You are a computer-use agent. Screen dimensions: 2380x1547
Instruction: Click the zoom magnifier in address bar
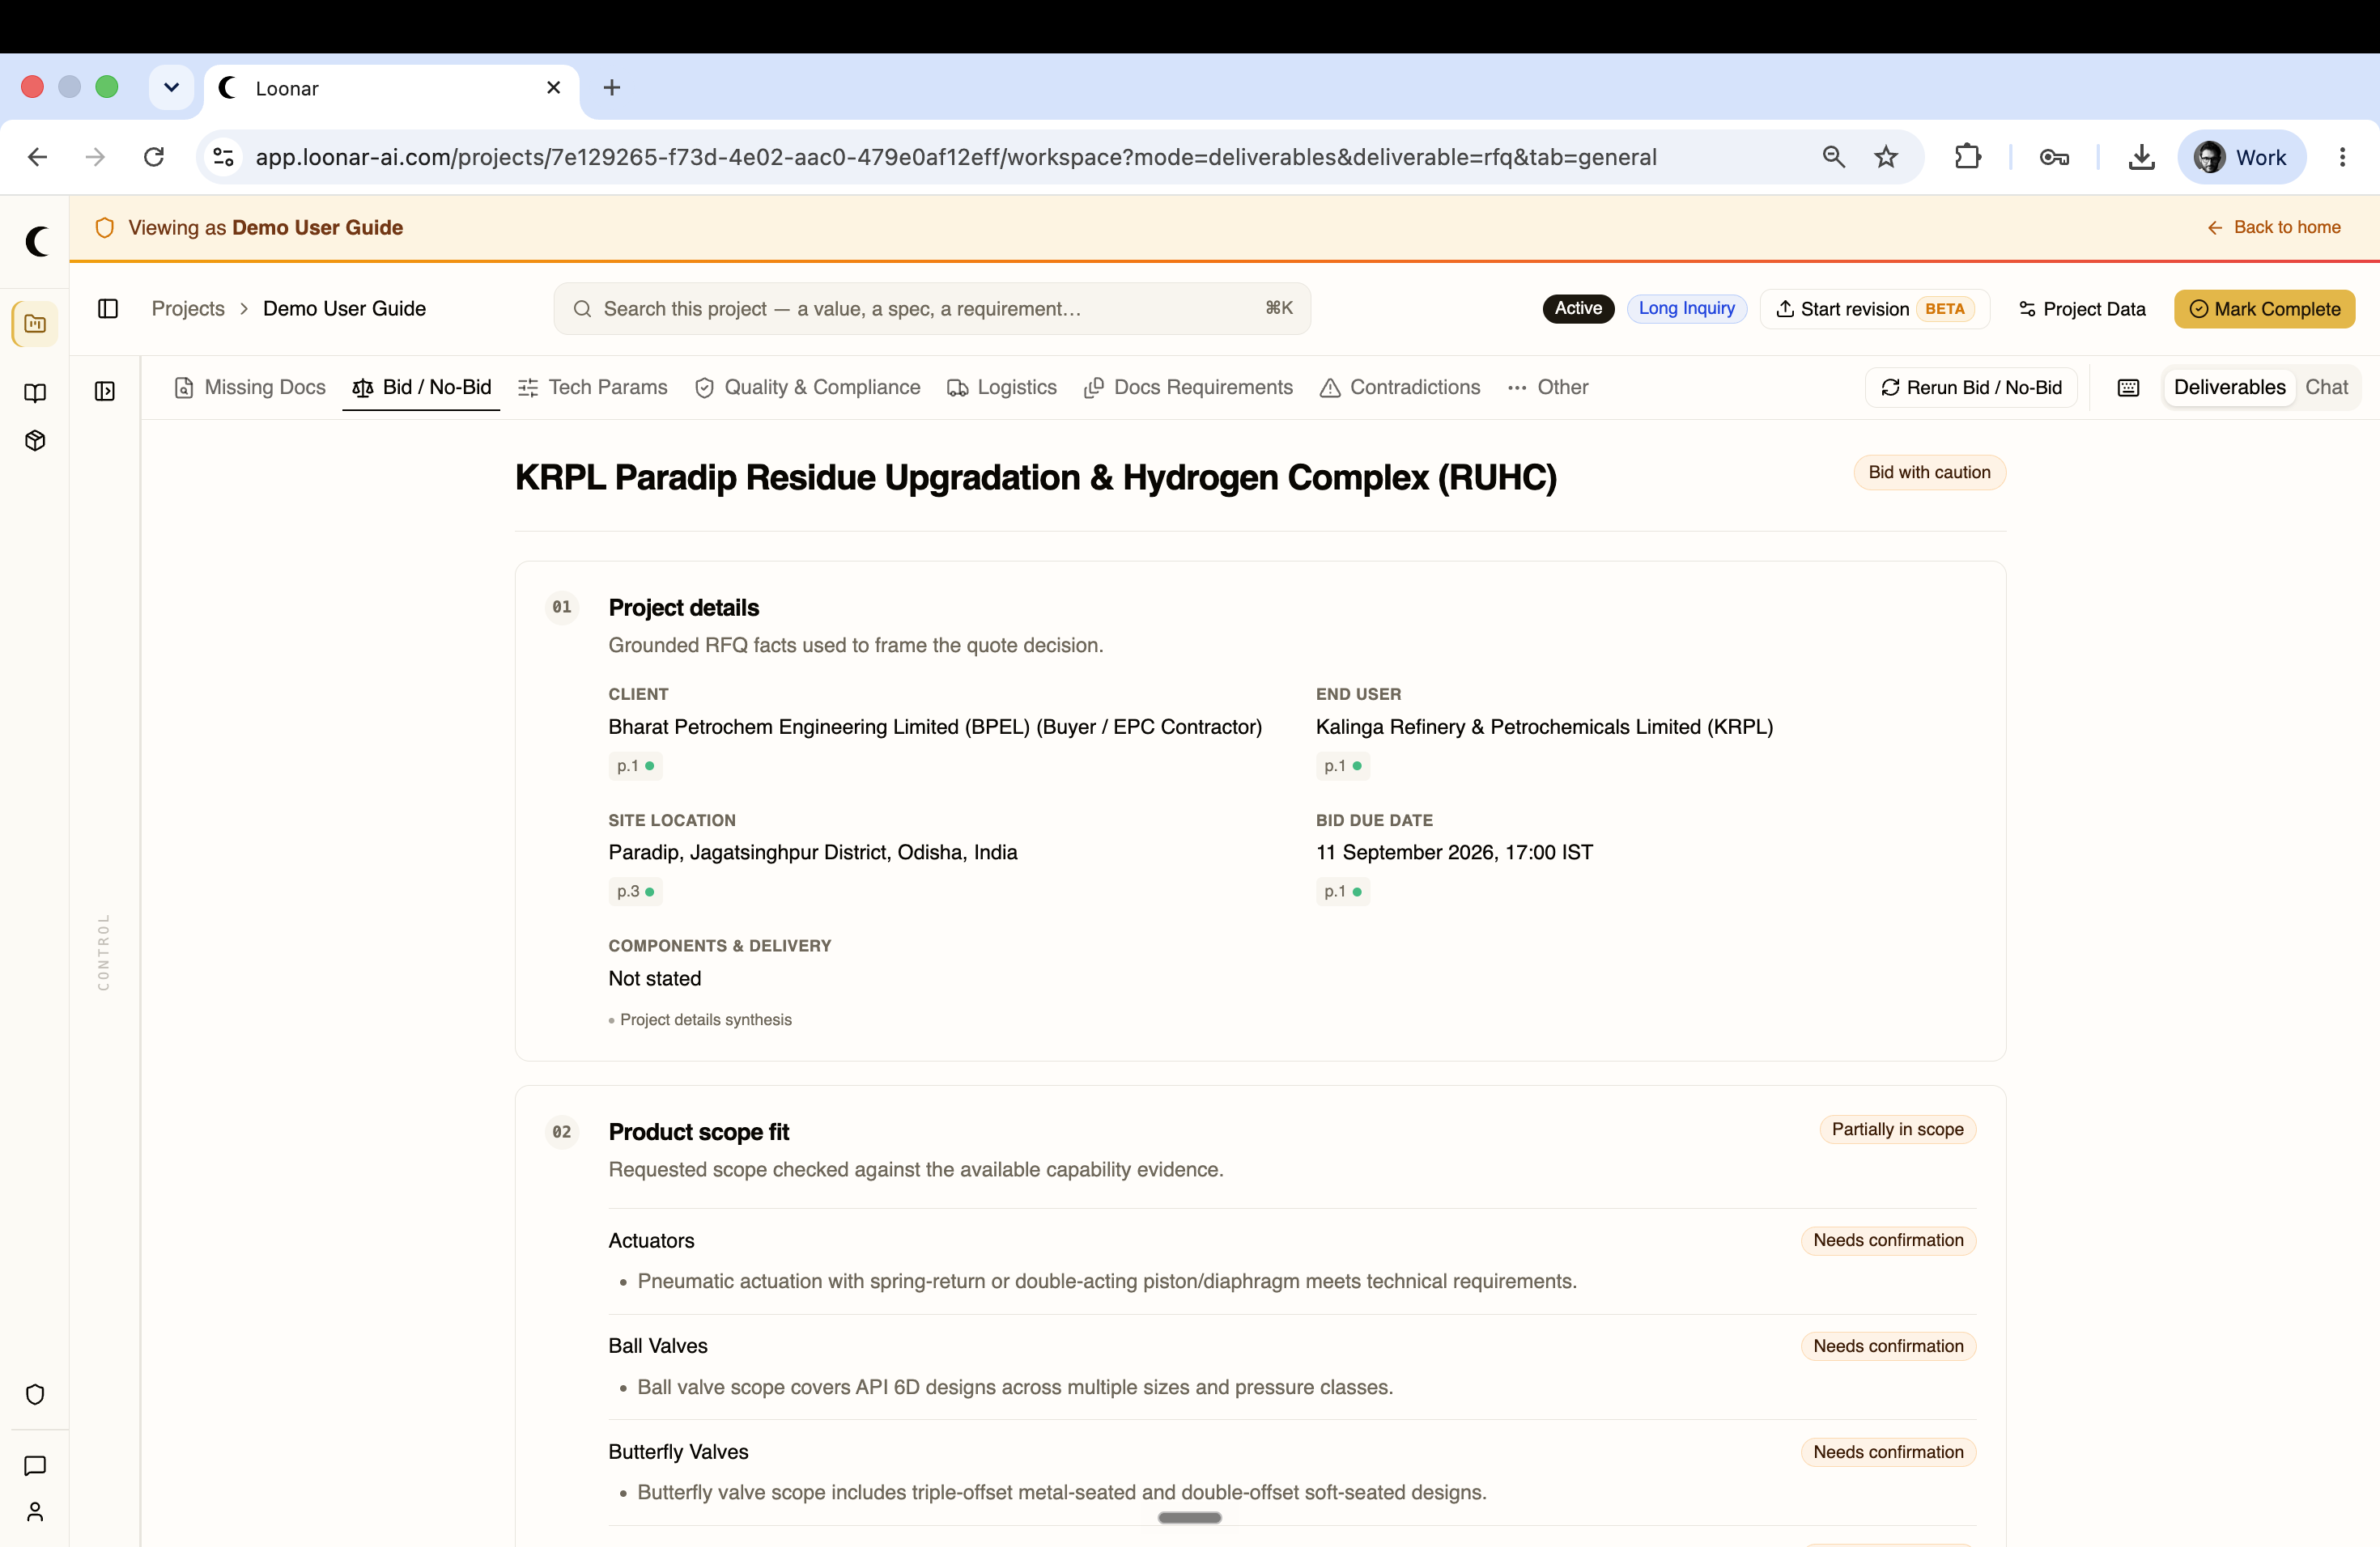(x=1833, y=157)
